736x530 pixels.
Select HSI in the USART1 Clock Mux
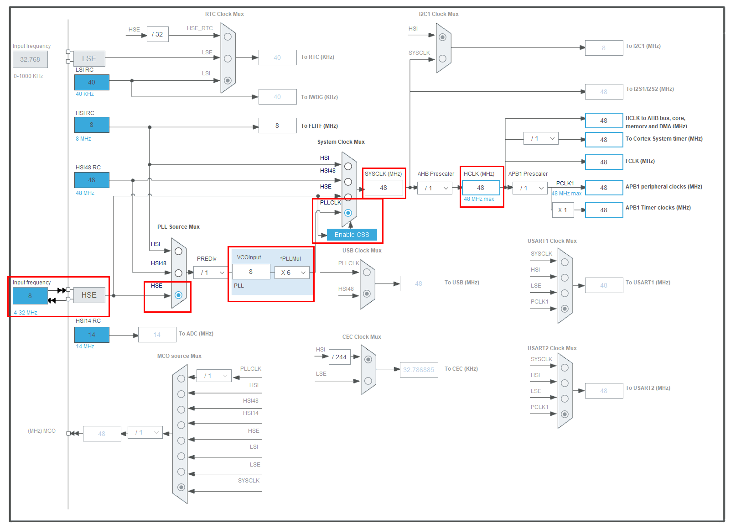coord(565,277)
